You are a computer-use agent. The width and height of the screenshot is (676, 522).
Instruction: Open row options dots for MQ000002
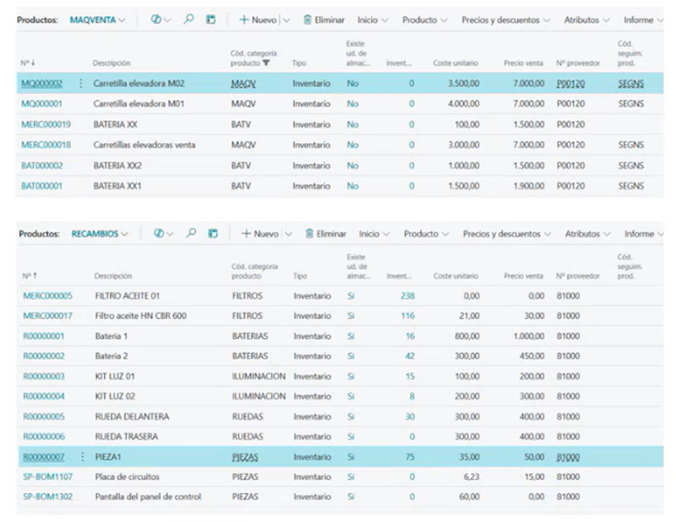(81, 83)
